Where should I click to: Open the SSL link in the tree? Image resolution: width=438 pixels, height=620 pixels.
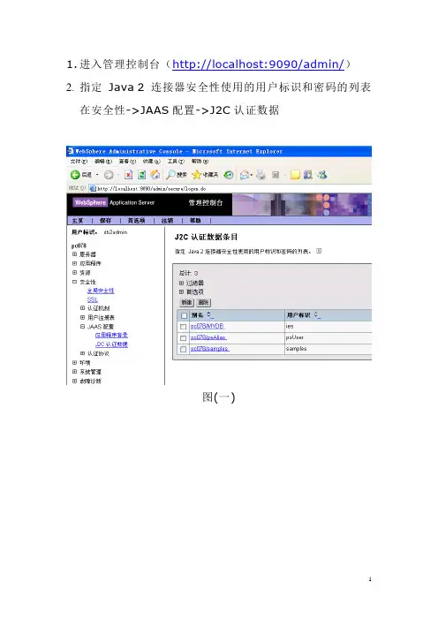click(x=92, y=299)
